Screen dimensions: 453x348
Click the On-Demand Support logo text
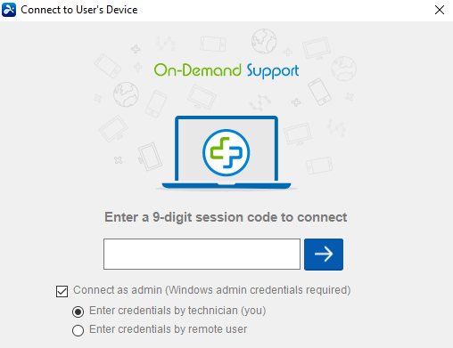[226, 70]
